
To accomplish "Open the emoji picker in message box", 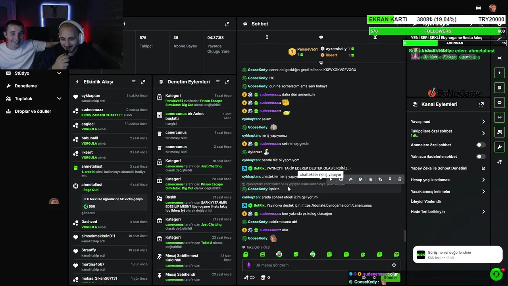I will point(394,265).
